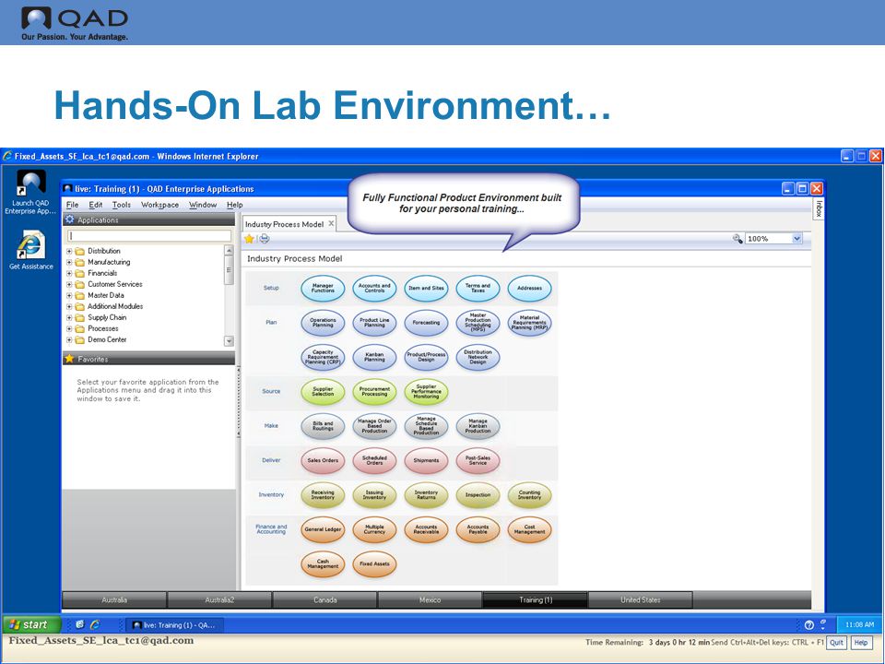
Task: Close the Industry Process Model tab
Action: [x=331, y=223]
